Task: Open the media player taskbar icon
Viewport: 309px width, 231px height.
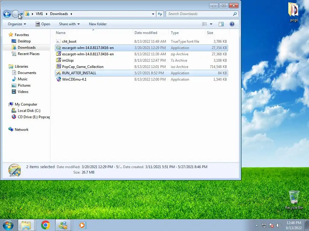Action: click(82, 225)
